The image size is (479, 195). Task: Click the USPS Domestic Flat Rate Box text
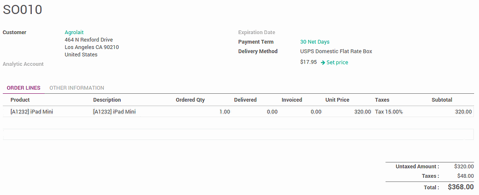point(336,51)
